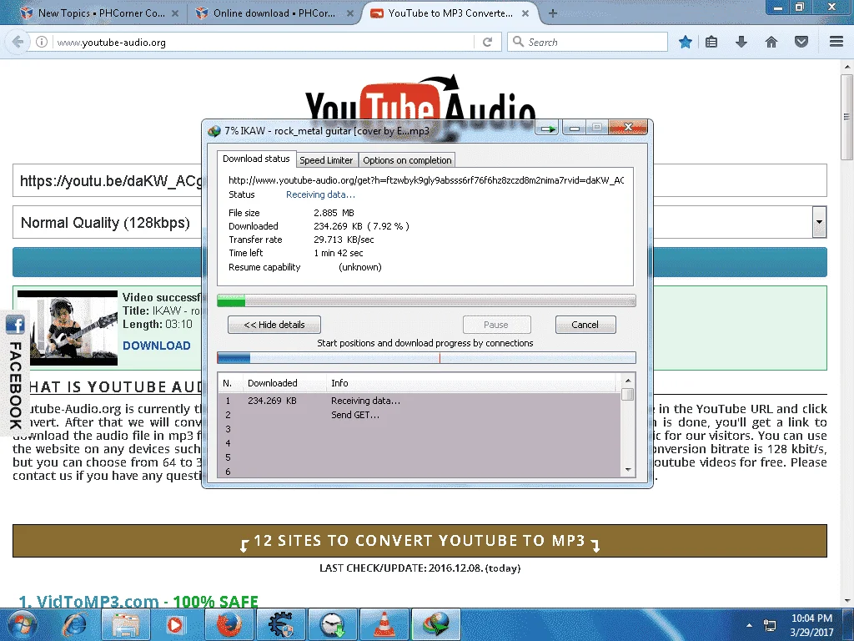Image resolution: width=854 pixels, height=641 pixels.
Task: Cancel the download
Action: (x=585, y=325)
